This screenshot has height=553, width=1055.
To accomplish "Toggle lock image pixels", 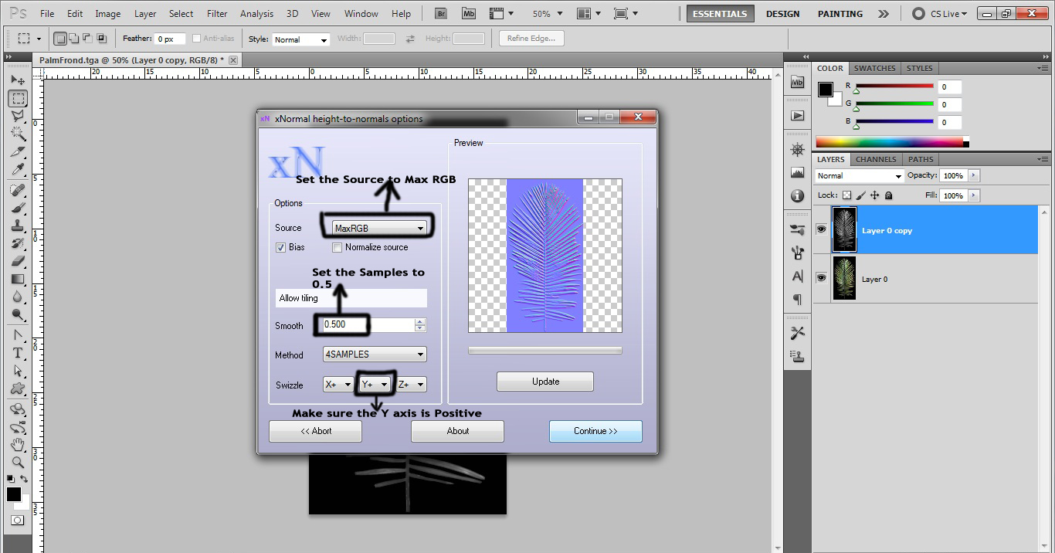I will [x=861, y=196].
